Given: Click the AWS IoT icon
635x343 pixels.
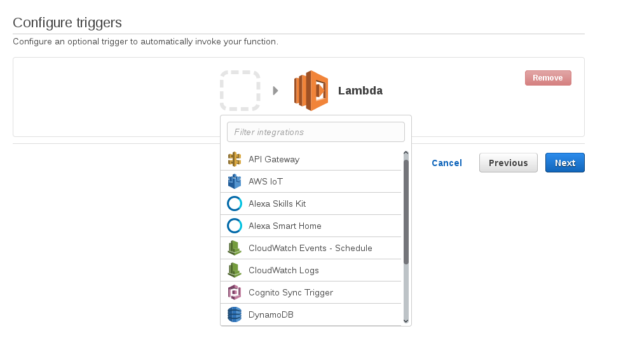Looking at the screenshot, I should click(x=235, y=181).
